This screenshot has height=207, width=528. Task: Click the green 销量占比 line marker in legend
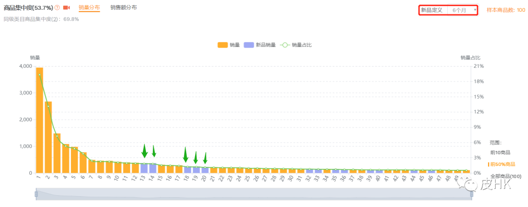(x=285, y=45)
